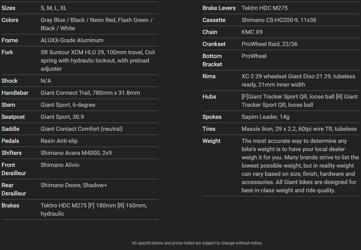Click '[F]Giant Tracker Sport QR' hubs text
361x250 pixels.
[x=275, y=96]
